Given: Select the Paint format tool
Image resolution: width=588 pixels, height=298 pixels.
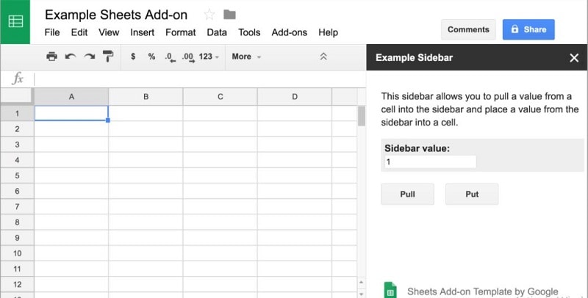Looking at the screenshot, I should [x=108, y=57].
